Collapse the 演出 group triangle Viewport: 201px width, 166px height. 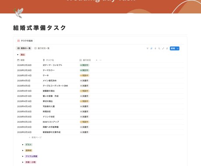pyautogui.click(x=17, y=55)
